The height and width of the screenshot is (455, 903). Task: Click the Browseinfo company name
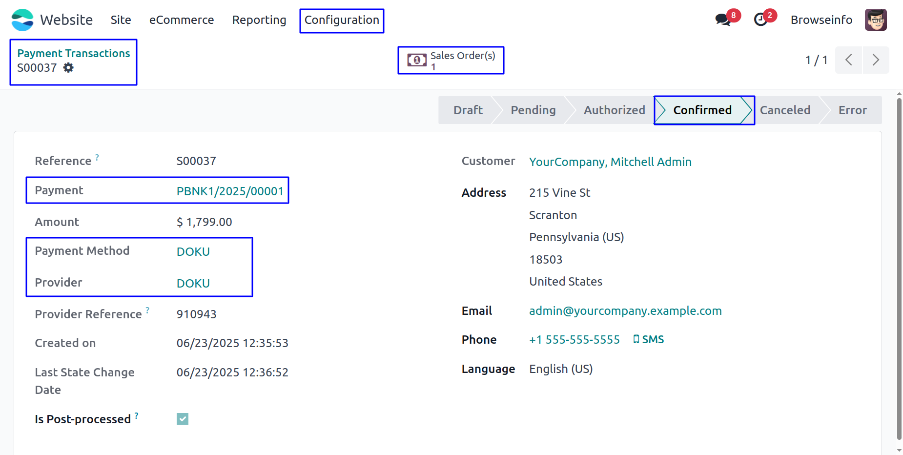pos(821,20)
